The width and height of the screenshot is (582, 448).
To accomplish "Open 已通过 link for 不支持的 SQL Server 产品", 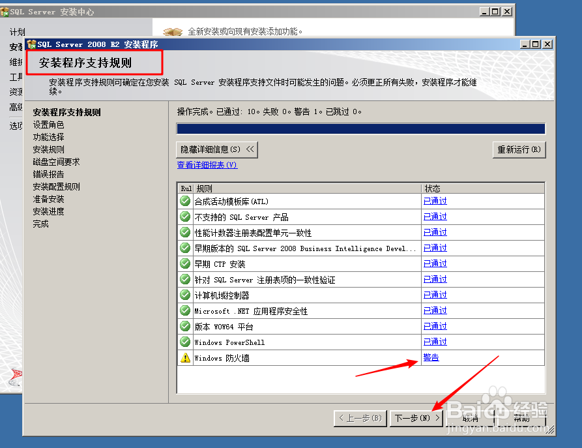I will click(435, 217).
